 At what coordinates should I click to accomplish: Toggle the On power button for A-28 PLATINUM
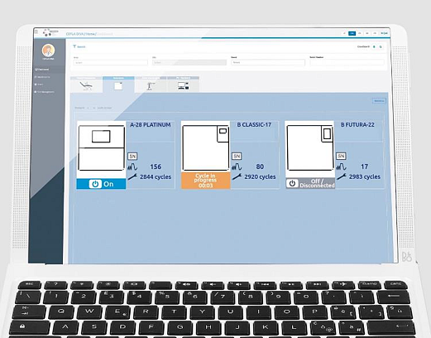(x=95, y=184)
